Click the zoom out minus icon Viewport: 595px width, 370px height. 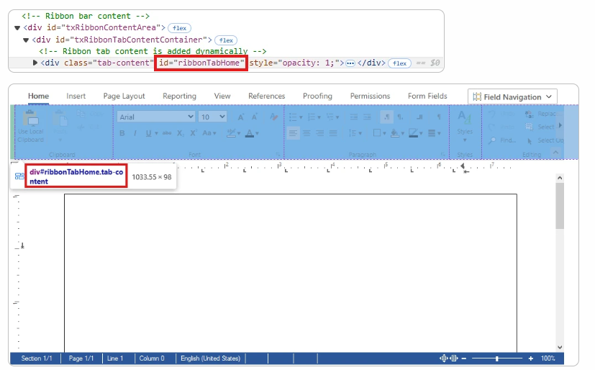pyautogui.click(x=464, y=358)
